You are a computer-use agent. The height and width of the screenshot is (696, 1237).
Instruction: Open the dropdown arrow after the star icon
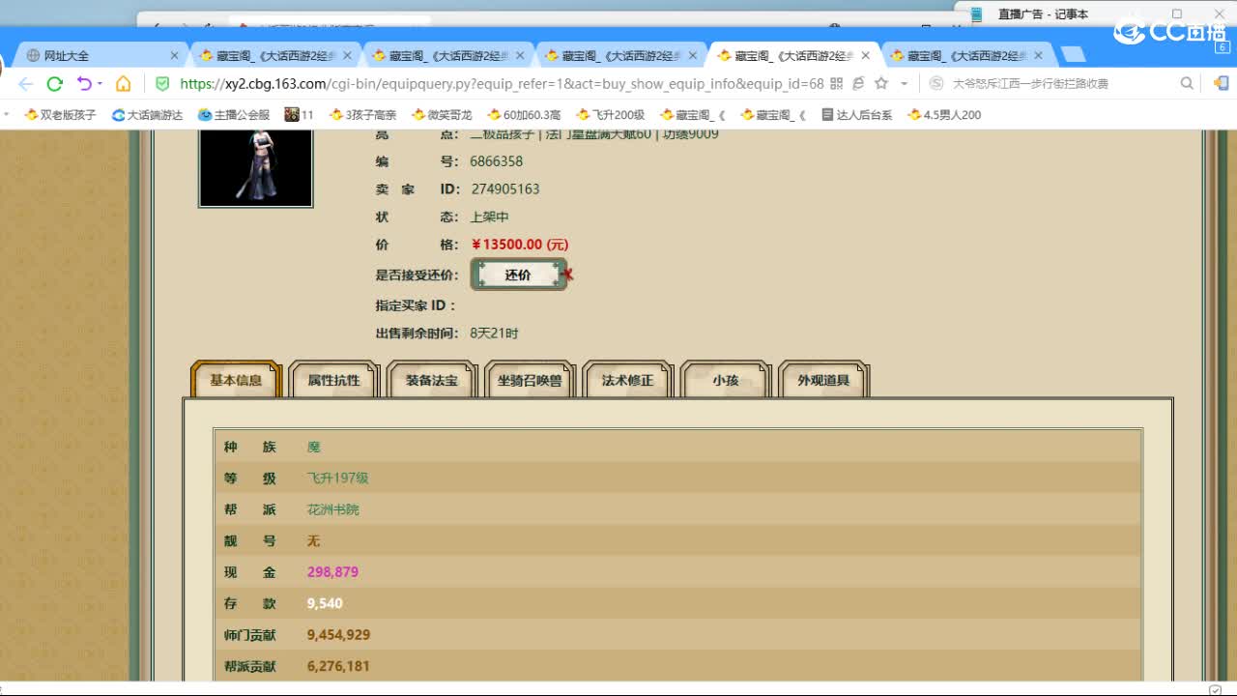(x=904, y=84)
